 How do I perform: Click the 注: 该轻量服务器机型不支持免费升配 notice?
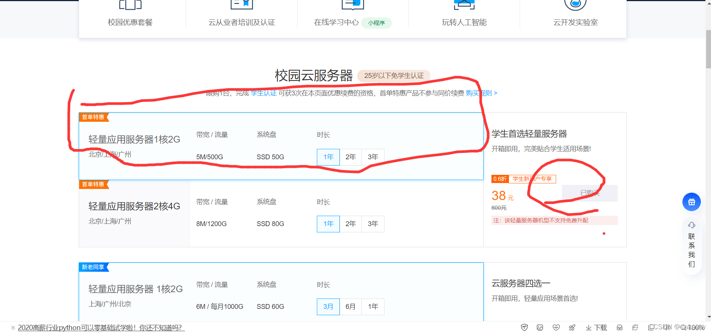click(555, 221)
